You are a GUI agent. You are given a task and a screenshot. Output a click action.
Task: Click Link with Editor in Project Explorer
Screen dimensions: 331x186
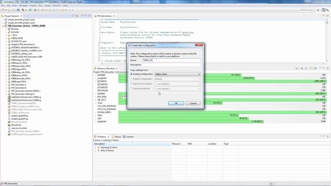(x=77, y=16)
